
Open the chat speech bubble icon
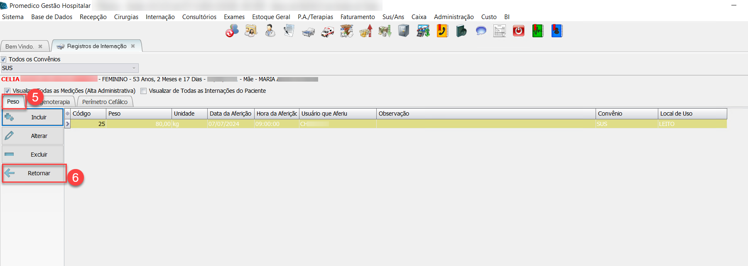[x=481, y=31]
